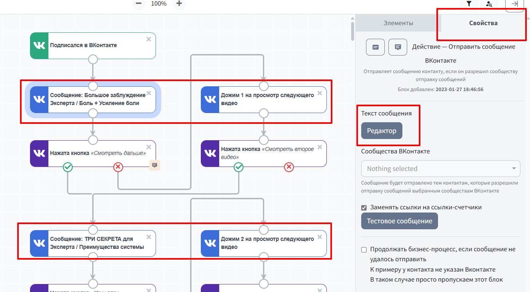Delete the Большое заблуждение Эксперта message block
Screen dimensions: 530x292
click(x=149, y=93)
